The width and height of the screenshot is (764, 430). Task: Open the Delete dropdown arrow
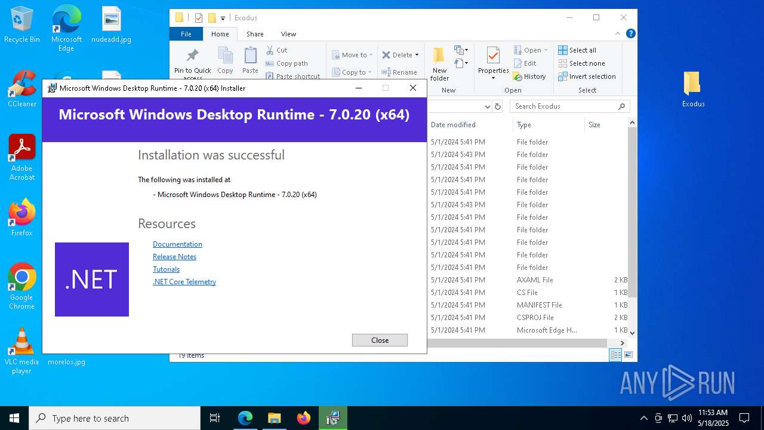click(x=417, y=55)
